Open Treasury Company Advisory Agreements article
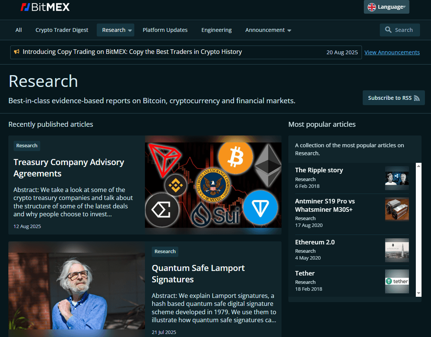The height and width of the screenshot is (337, 431). pyautogui.click(x=69, y=168)
